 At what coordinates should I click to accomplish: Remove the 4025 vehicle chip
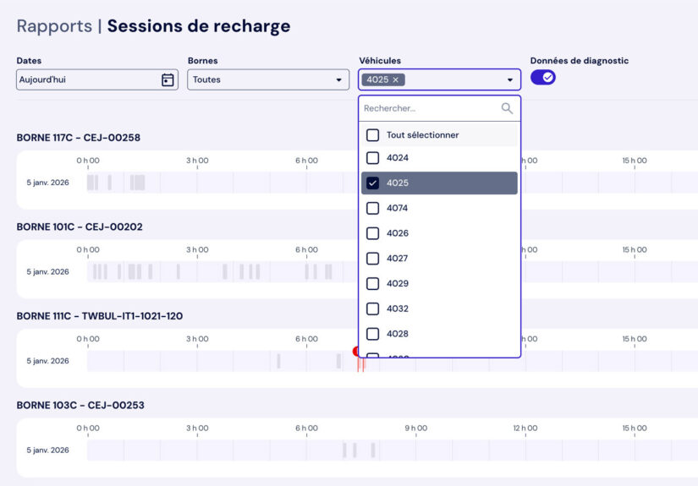coord(395,80)
